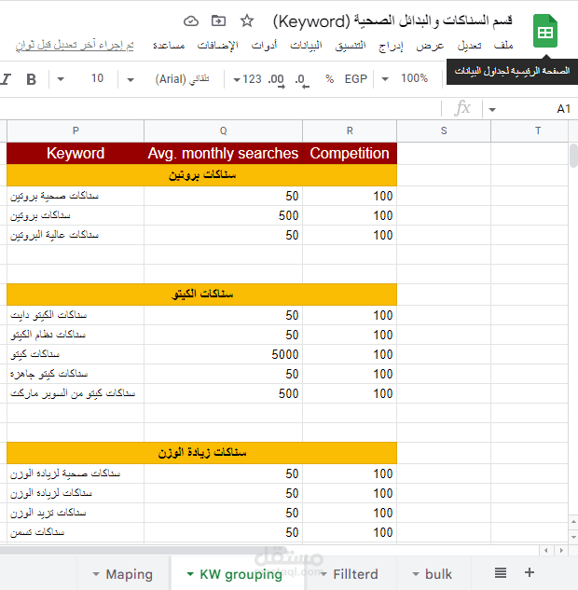The image size is (578, 590).
Task: Click decrease decimal places button
Action: click(x=301, y=80)
